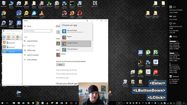Screen dimensions: 187x105
Task: Open Bandicam desktop icon
Action: pyautogui.click(x=65, y=14)
